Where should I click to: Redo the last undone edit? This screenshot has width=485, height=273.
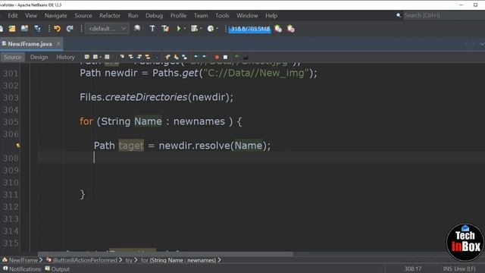point(70,29)
